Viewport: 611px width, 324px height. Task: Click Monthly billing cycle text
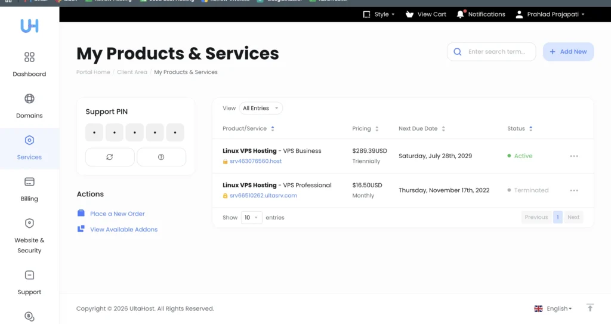click(363, 195)
